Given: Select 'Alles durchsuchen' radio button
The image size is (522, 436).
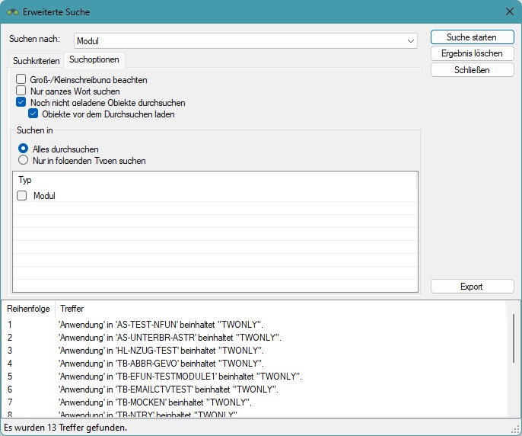Looking at the screenshot, I should pos(23,149).
